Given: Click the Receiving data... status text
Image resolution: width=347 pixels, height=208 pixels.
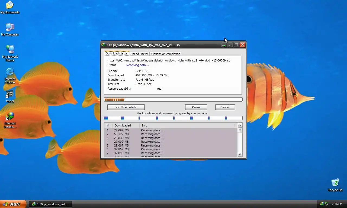Looking at the screenshot, I should click(137, 65).
